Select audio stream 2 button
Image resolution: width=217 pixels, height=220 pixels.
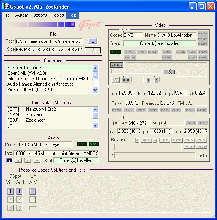click(x=18, y=160)
